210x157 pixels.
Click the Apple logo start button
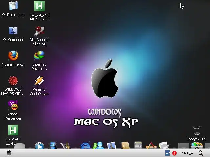9,153
